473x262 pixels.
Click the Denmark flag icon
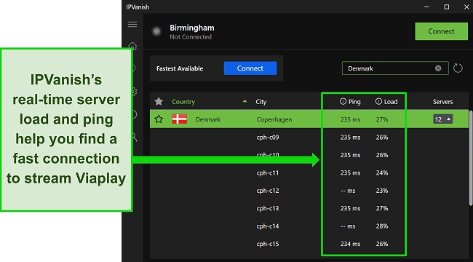(x=179, y=119)
